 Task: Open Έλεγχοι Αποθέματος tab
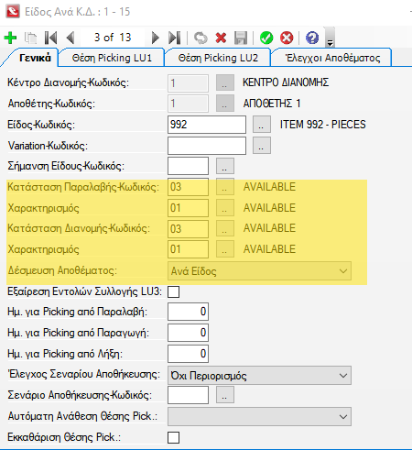[x=332, y=58]
